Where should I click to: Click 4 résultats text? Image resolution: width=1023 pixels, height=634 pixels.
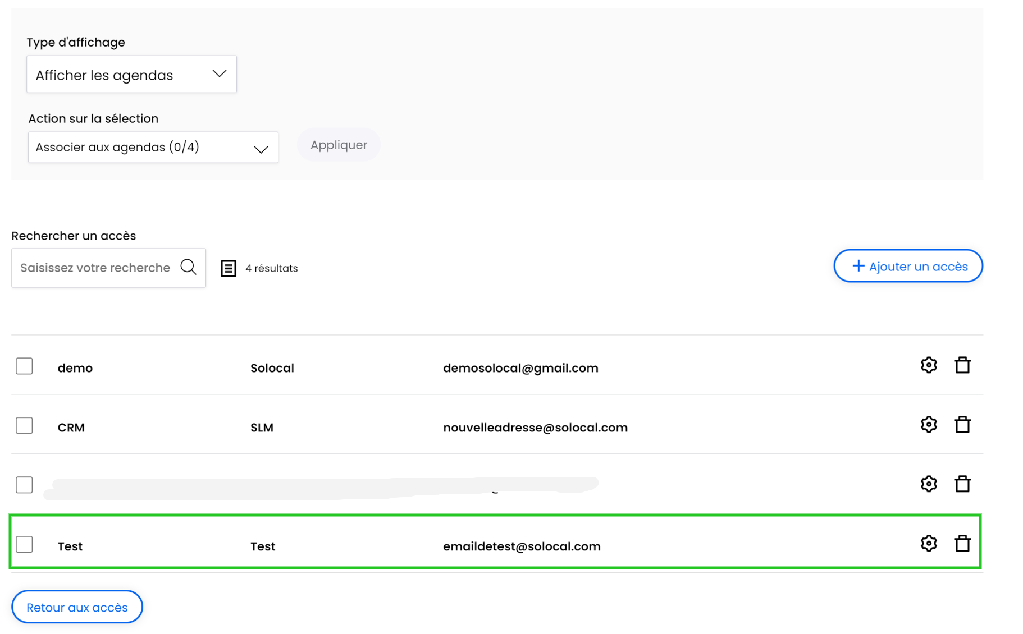coord(272,268)
